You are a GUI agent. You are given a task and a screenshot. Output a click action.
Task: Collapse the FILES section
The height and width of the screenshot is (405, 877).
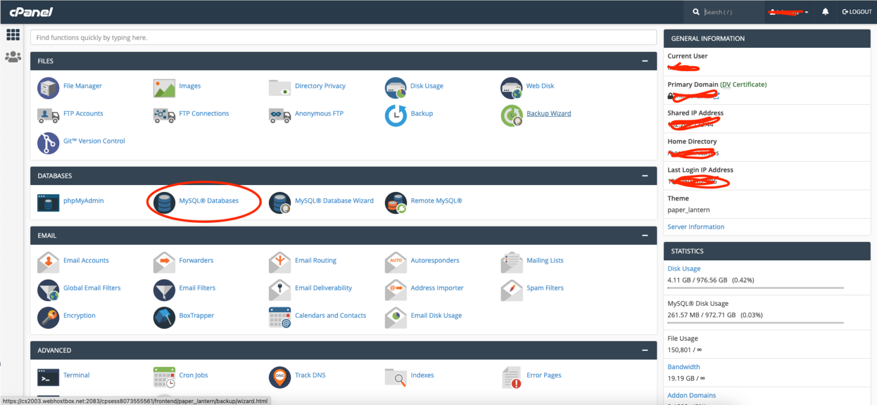click(645, 61)
